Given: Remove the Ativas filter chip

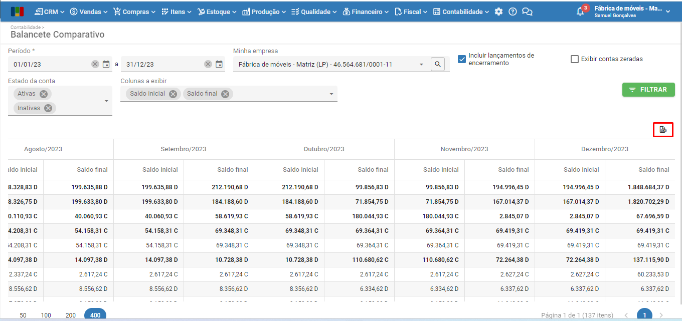Looking at the screenshot, I should pos(44,94).
